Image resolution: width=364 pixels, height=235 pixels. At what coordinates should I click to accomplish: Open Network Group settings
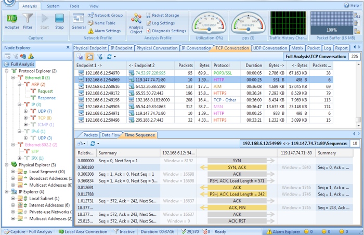105,15
